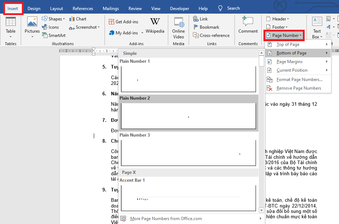Choose Format Page Numbers option
Screen dimensions: 339x224
pyautogui.click(x=299, y=80)
